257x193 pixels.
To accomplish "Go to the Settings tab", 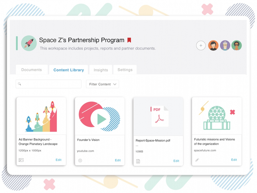I will point(125,69).
